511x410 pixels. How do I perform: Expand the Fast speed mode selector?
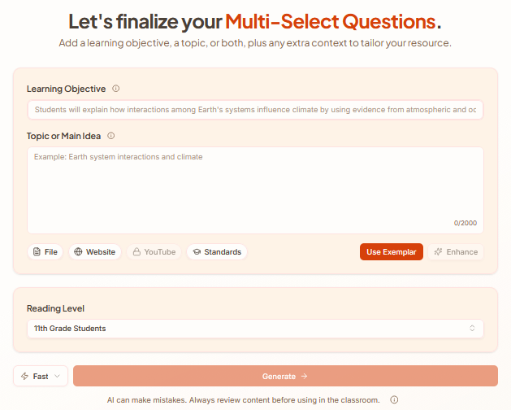pos(41,377)
